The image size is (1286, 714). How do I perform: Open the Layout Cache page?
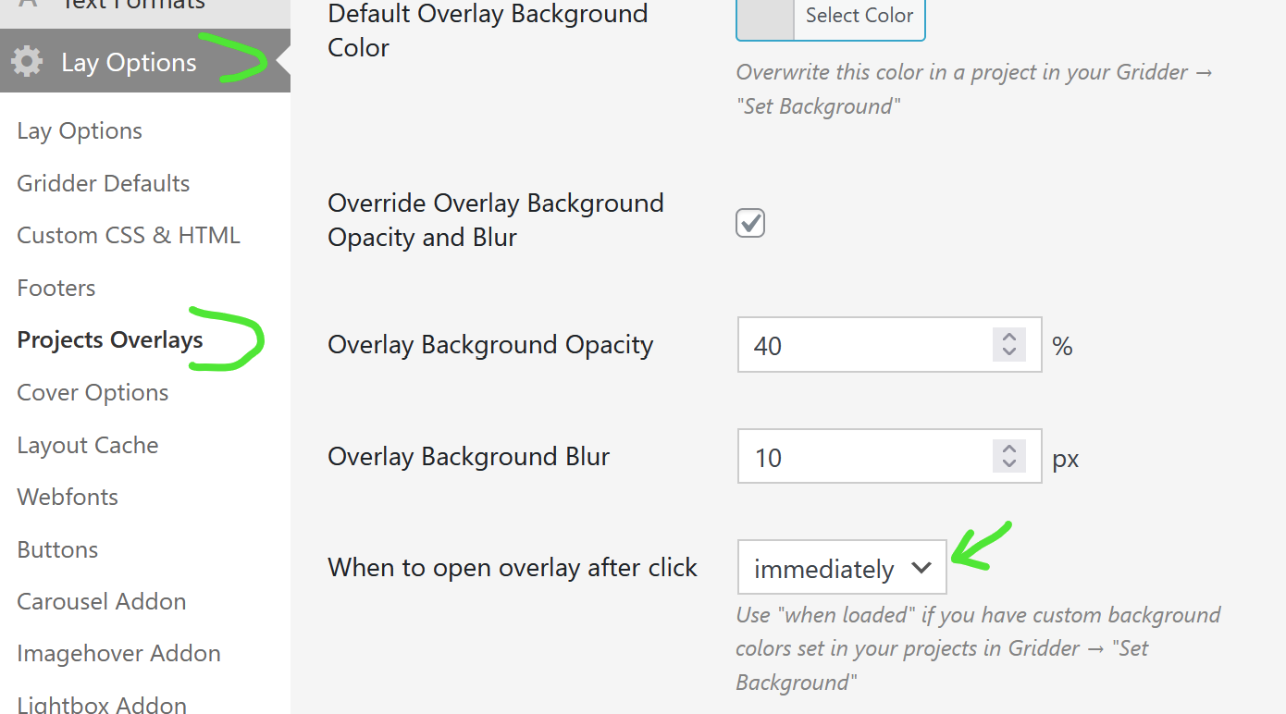pyautogui.click(x=88, y=445)
